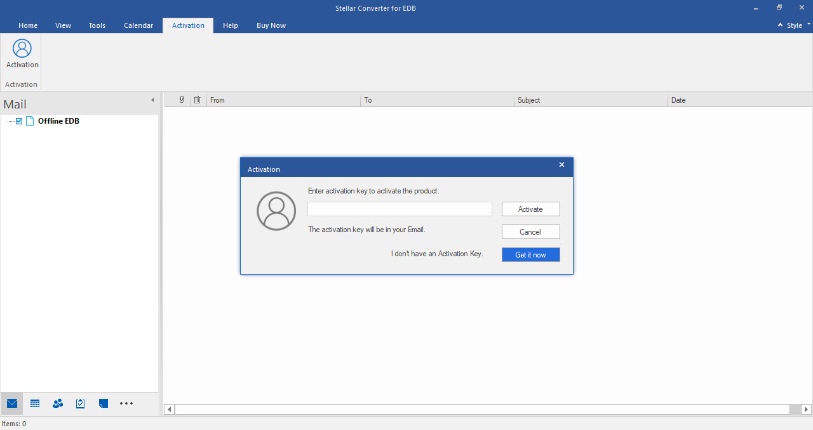Select the Offline EDB tree label
Viewport: 813px width, 430px height.
click(58, 121)
